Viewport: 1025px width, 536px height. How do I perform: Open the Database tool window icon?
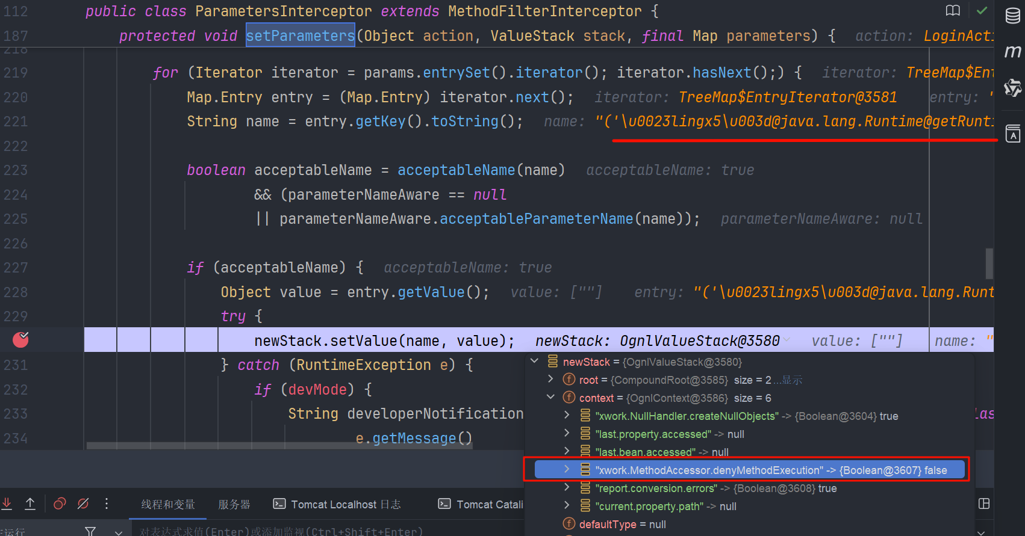[x=1013, y=16]
